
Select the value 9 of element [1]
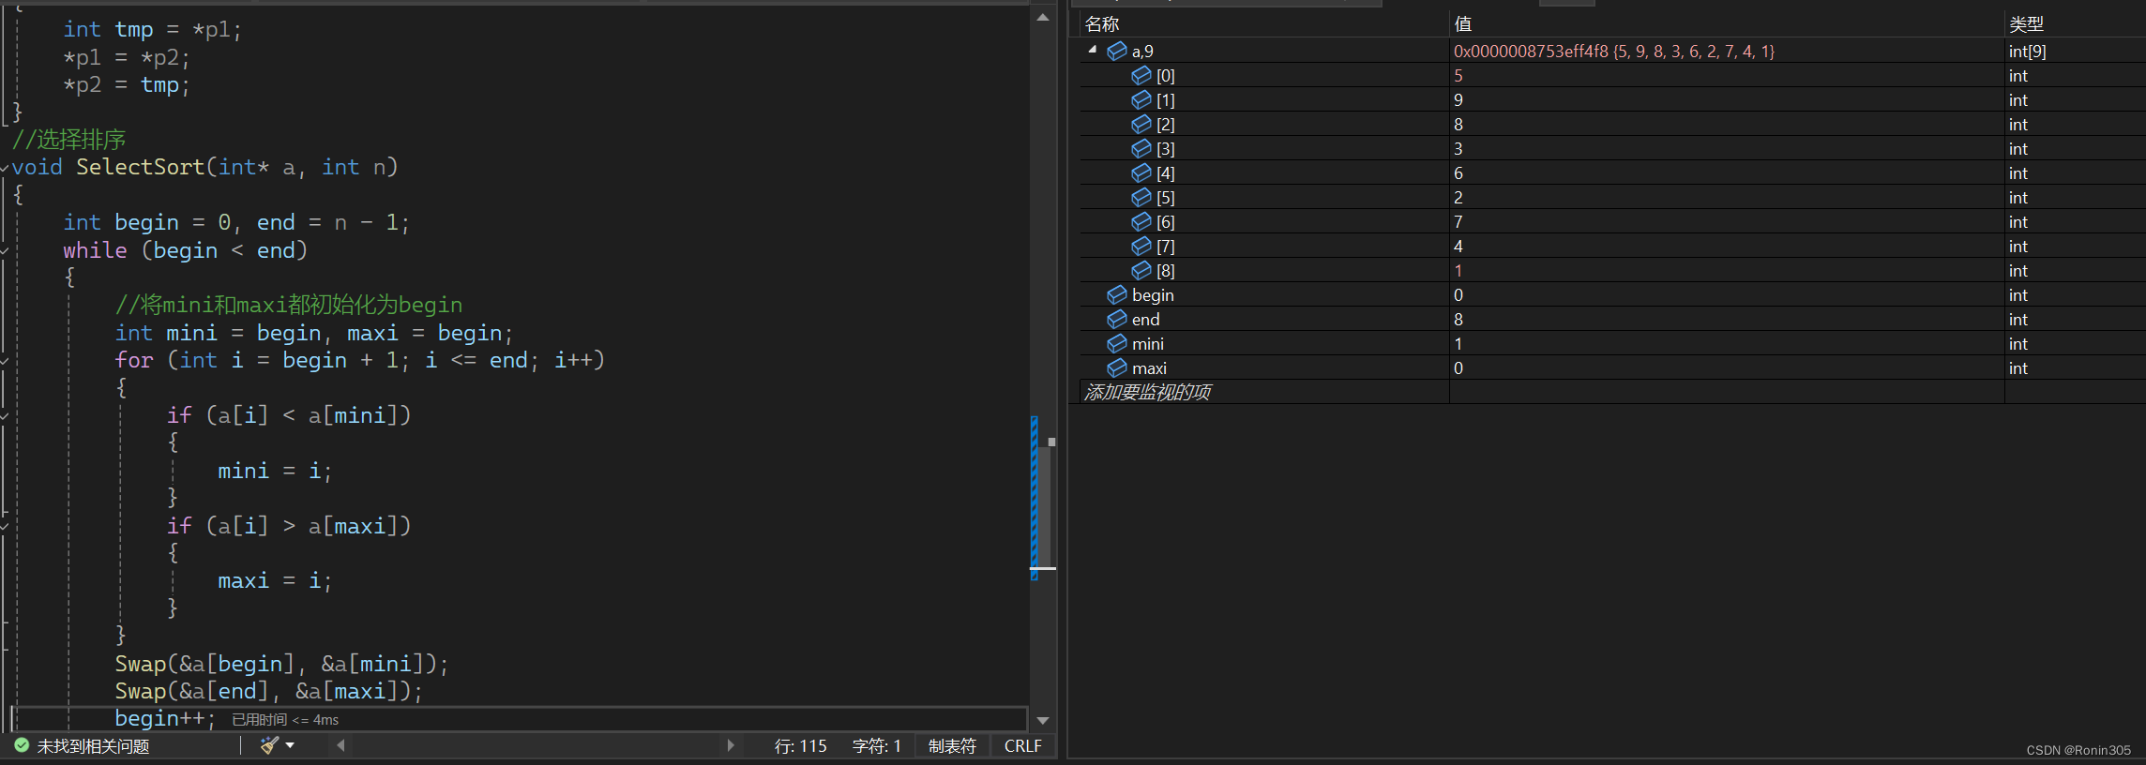coord(1458,99)
